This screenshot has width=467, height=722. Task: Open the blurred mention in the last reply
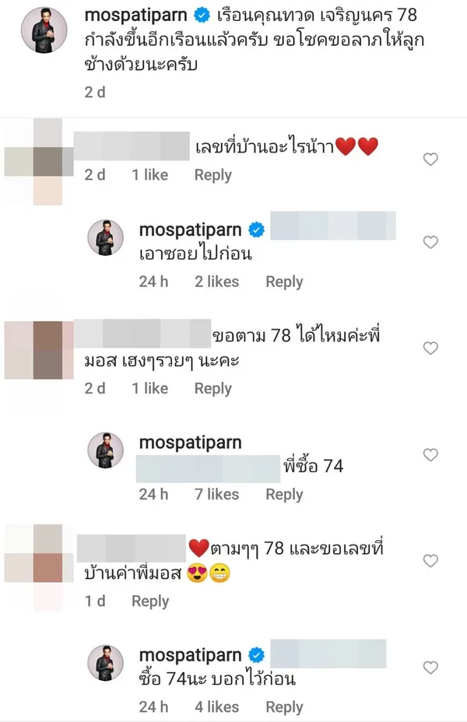click(328, 654)
